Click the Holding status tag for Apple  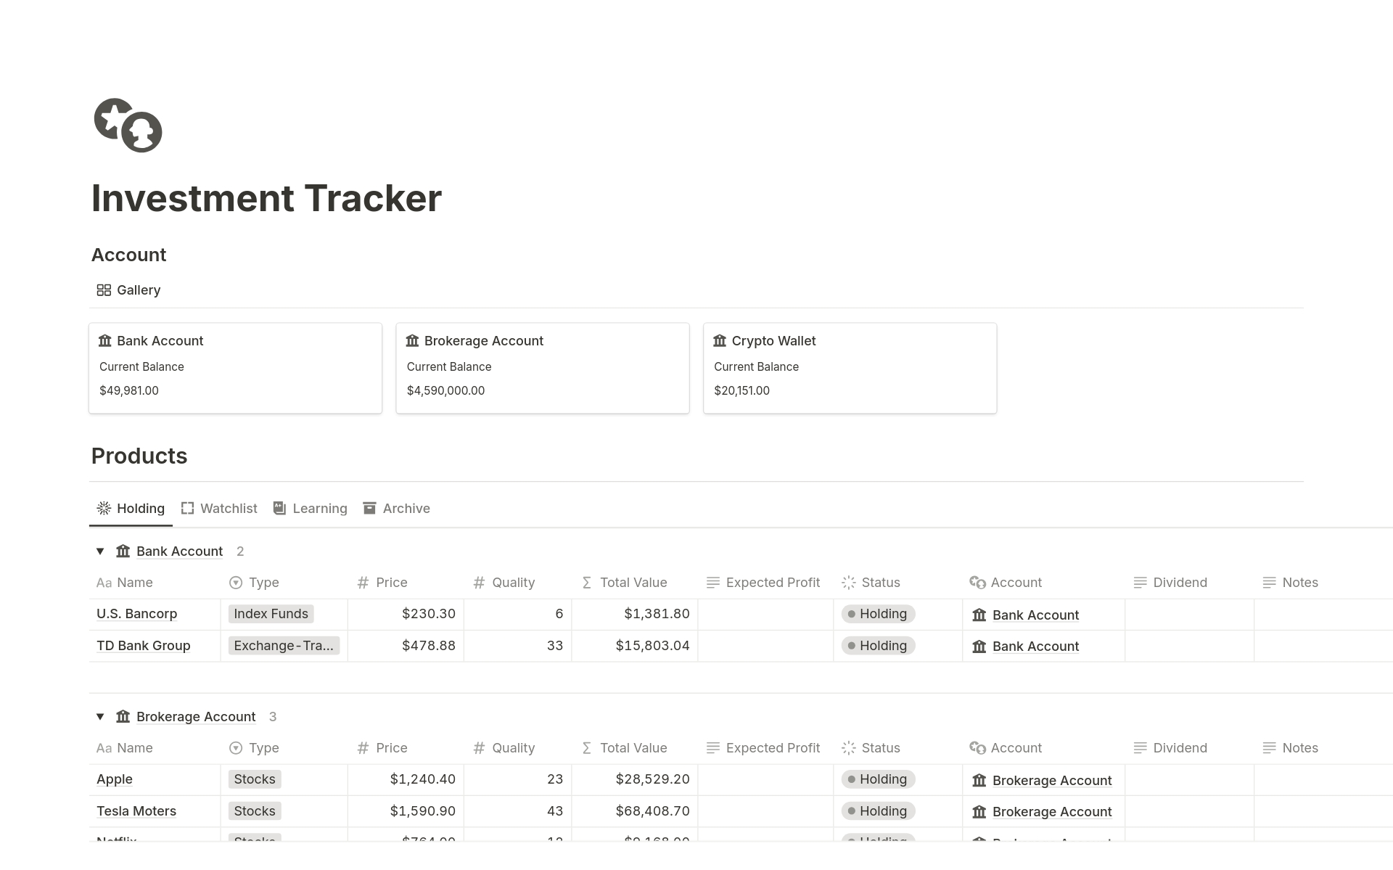pos(878,779)
